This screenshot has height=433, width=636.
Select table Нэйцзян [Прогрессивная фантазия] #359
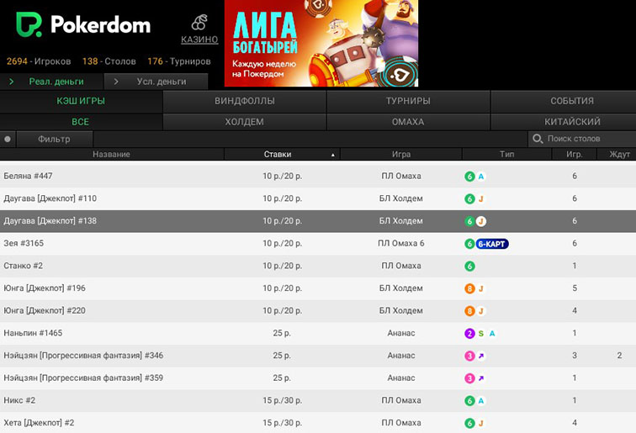click(x=318, y=378)
